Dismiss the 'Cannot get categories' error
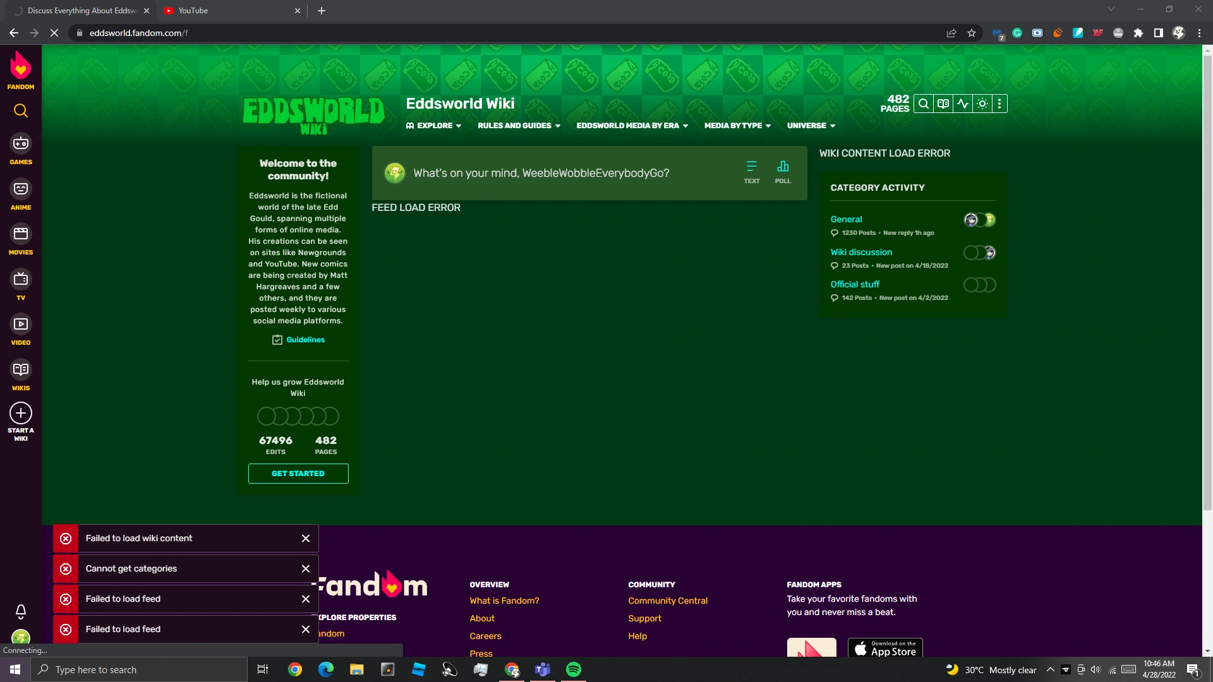This screenshot has width=1213, height=682. (x=306, y=569)
